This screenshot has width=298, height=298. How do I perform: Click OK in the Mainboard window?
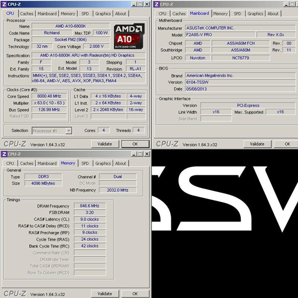click(287, 144)
